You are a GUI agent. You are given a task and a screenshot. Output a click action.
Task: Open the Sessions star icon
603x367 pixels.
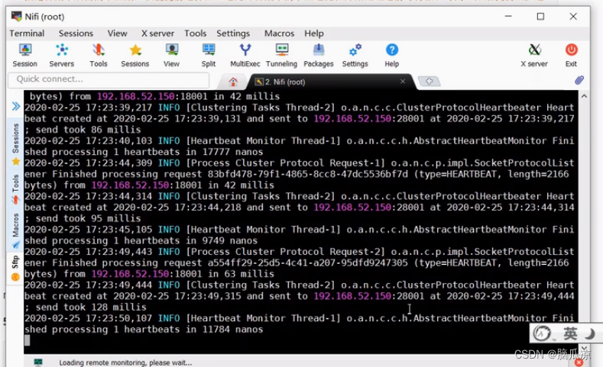click(135, 55)
